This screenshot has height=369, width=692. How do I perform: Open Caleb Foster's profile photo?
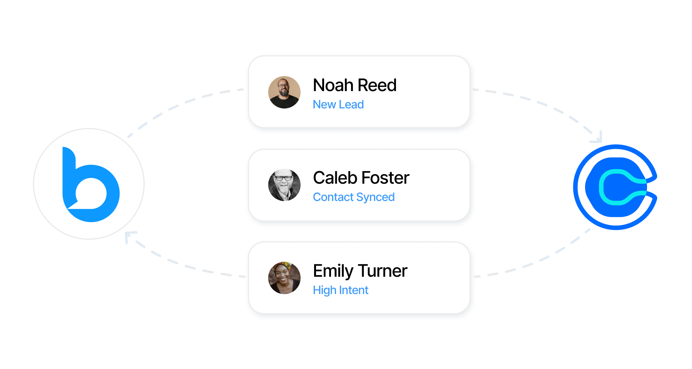tap(284, 185)
